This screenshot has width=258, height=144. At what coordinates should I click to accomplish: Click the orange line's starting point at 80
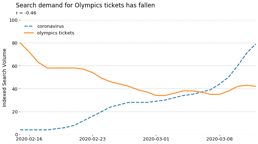click(20, 43)
